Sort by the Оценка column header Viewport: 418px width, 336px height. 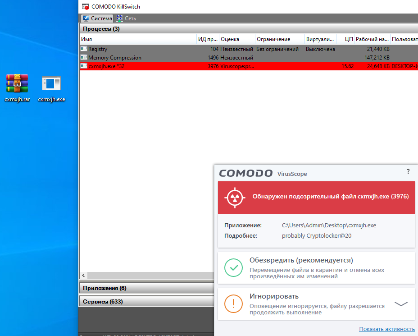237,39
